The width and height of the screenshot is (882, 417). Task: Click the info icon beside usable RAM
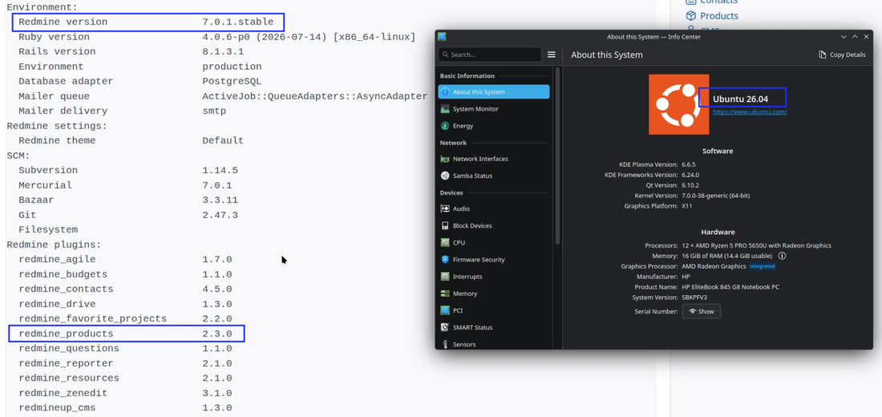(782, 256)
